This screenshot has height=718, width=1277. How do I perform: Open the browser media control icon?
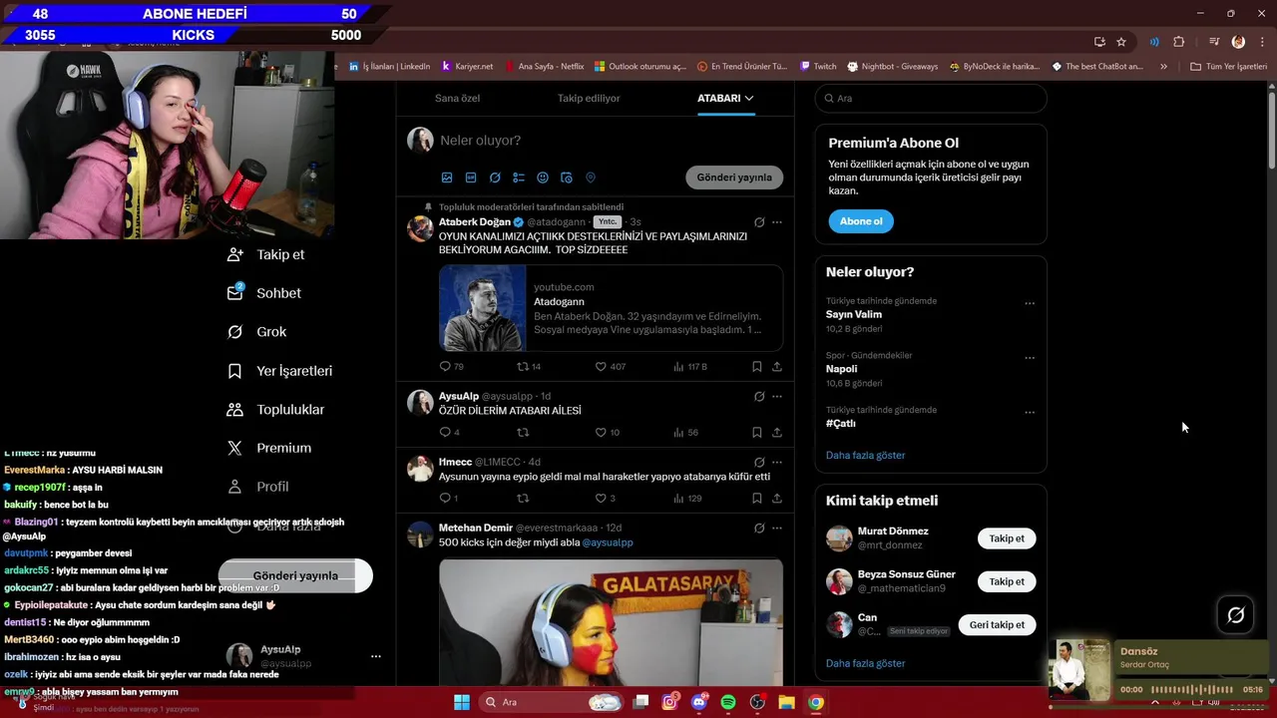[1214, 42]
